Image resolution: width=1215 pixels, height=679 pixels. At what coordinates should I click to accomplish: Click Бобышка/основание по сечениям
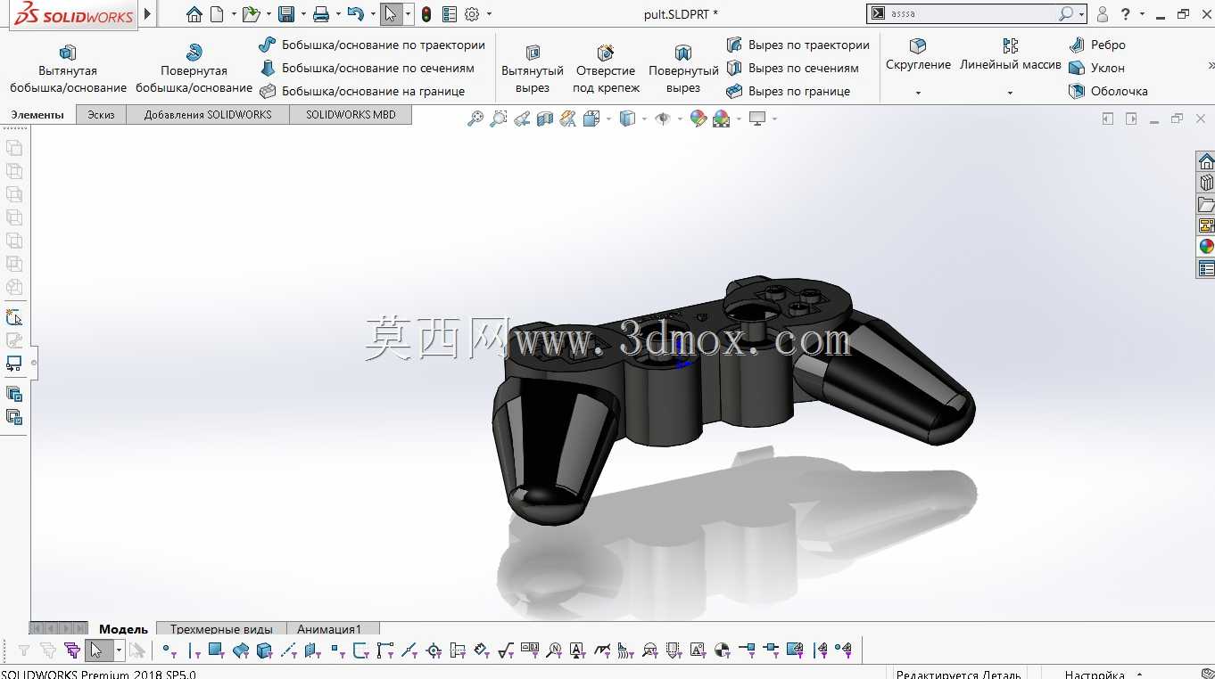coord(367,68)
